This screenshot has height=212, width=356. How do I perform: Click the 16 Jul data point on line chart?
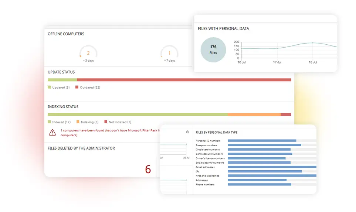(241, 48)
